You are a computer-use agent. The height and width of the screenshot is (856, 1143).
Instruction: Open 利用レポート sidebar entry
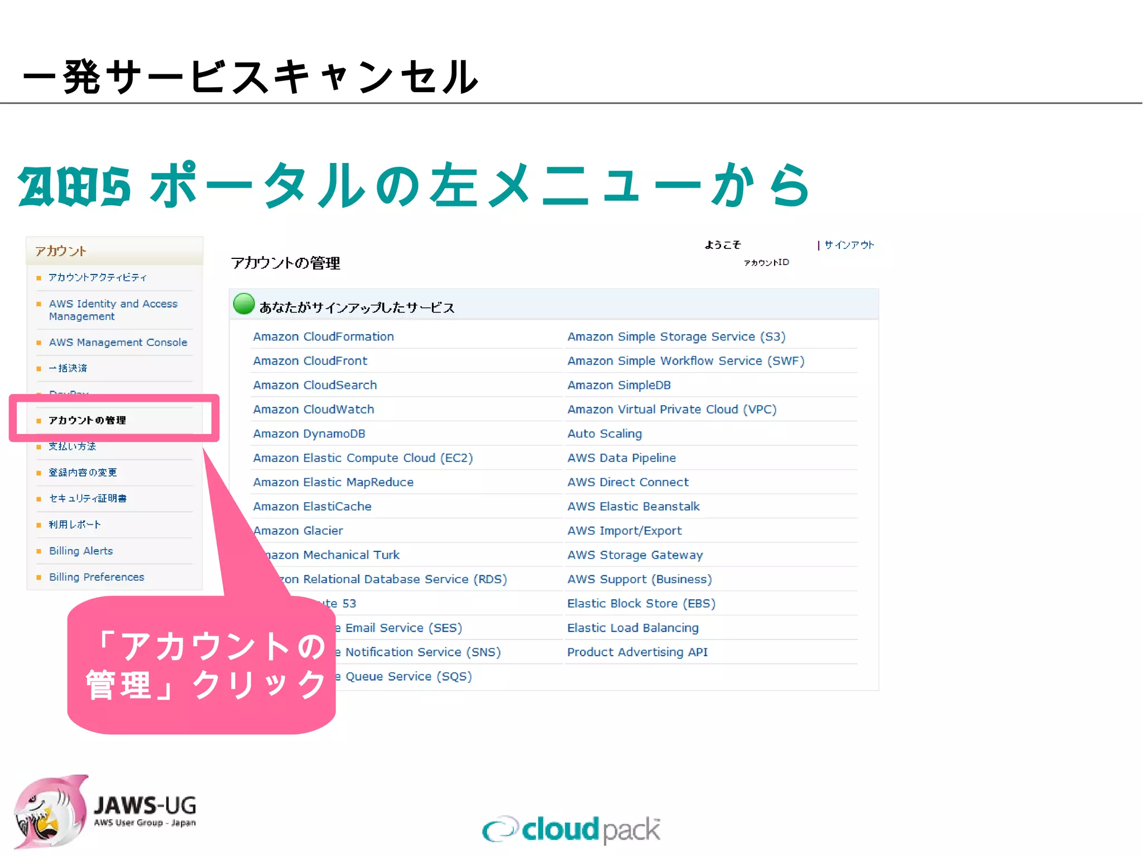(75, 525)
